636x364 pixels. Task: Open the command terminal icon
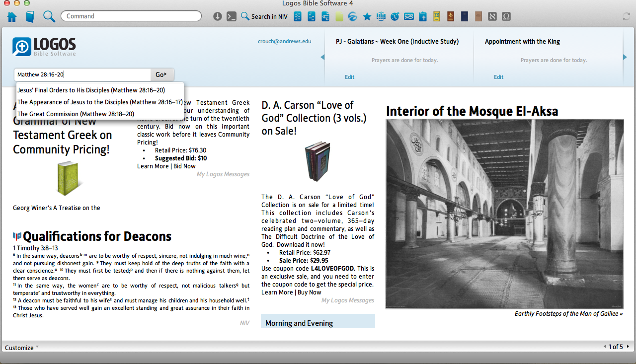231,16
